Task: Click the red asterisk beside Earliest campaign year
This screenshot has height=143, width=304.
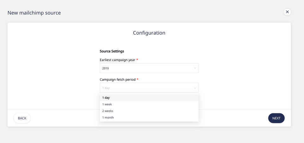Action: click(137, 60)
